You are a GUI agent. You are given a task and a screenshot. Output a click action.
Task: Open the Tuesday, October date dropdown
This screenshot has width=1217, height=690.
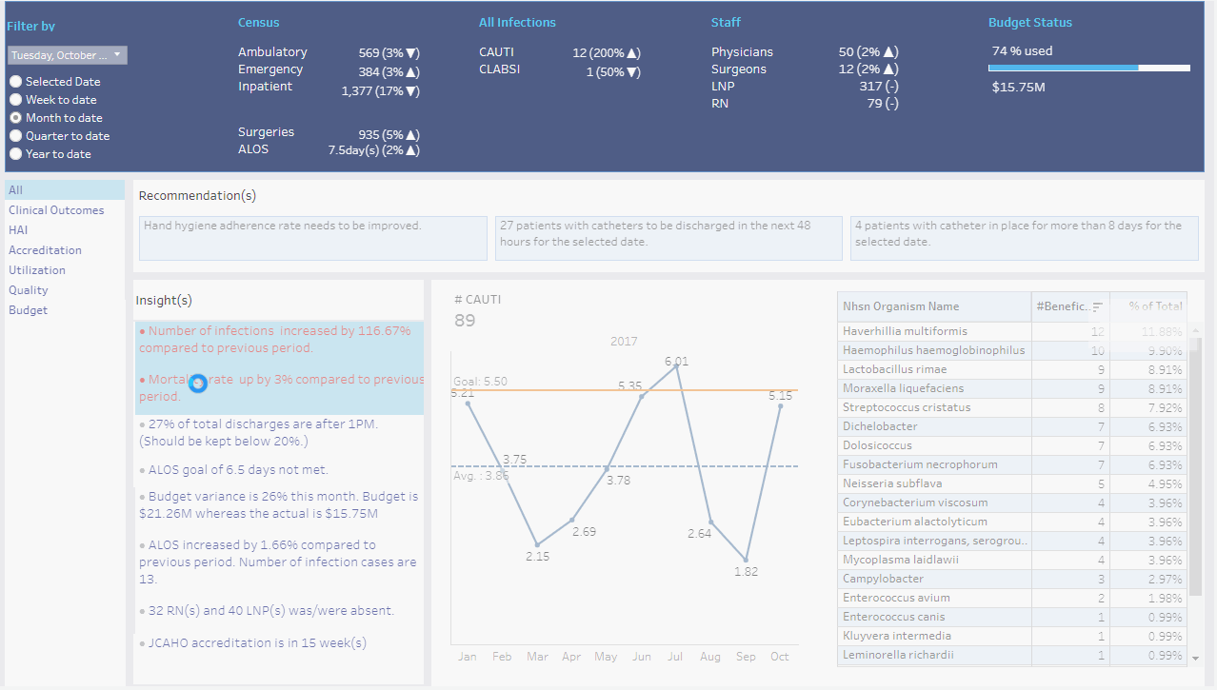pyautogui.click(x=67, y=55)
